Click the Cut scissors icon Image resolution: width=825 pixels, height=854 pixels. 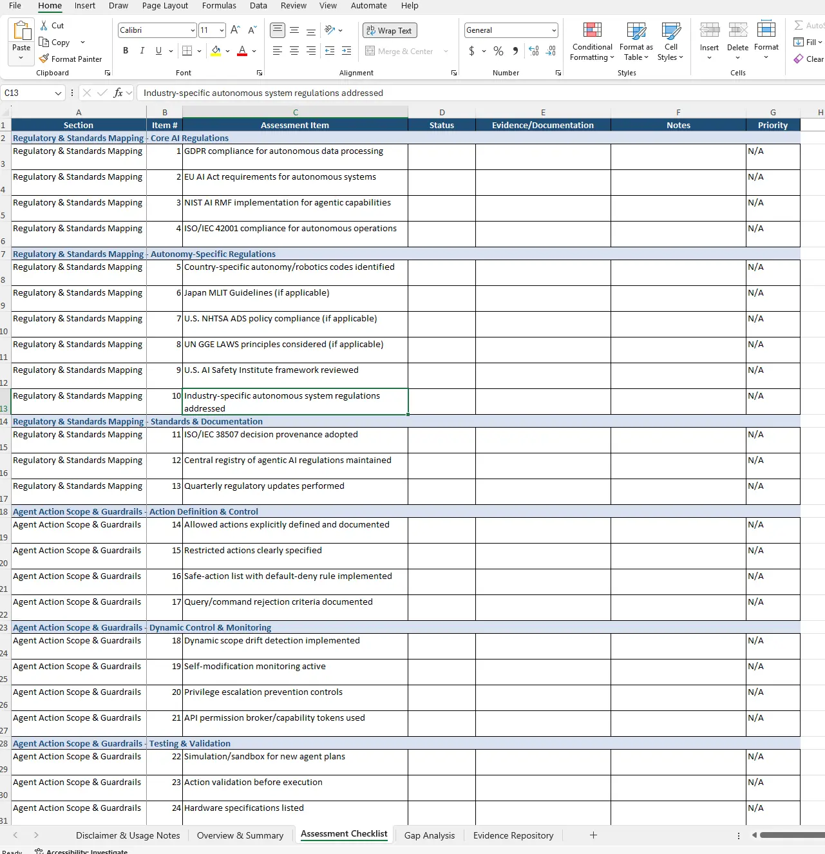pos(44,25)
